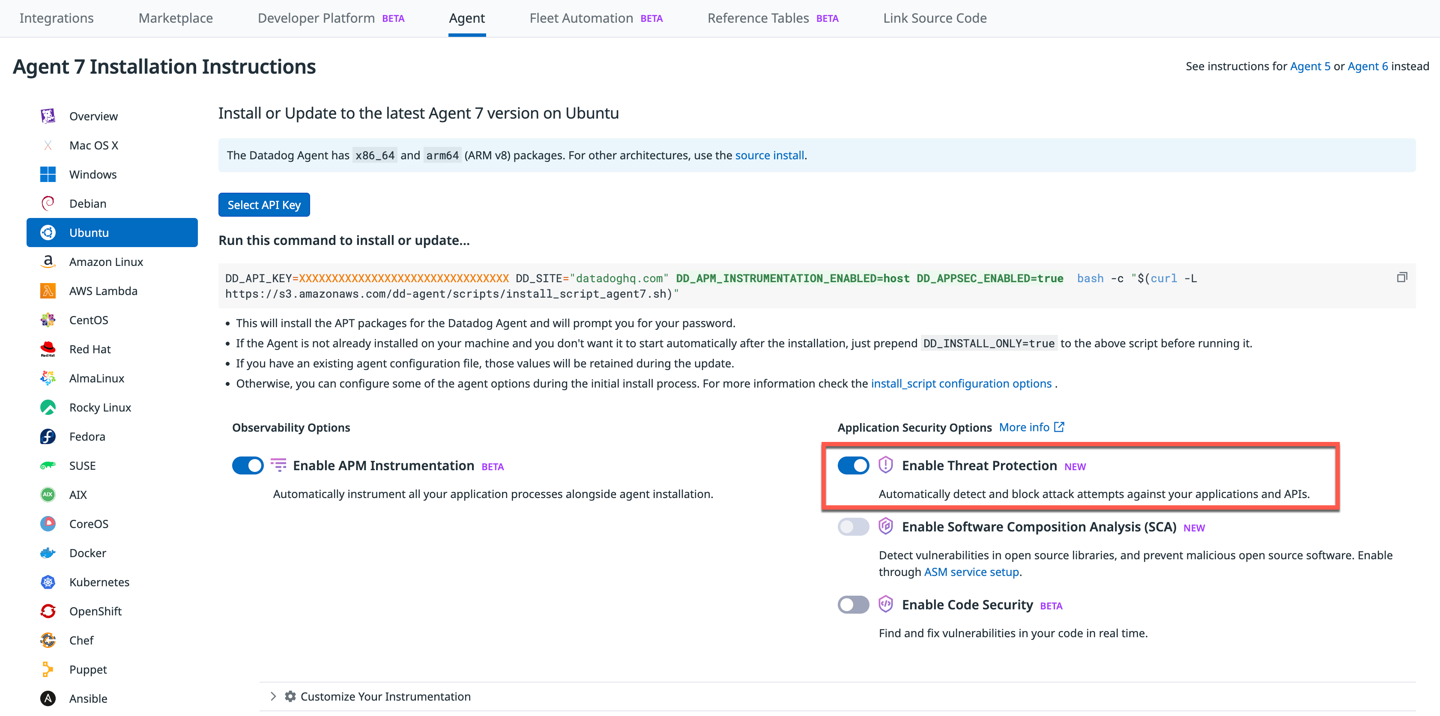The height and width of the screenshot is (716, 1440).
Task: Click the Code Security shield icon
Action: (x=885, y=604)
